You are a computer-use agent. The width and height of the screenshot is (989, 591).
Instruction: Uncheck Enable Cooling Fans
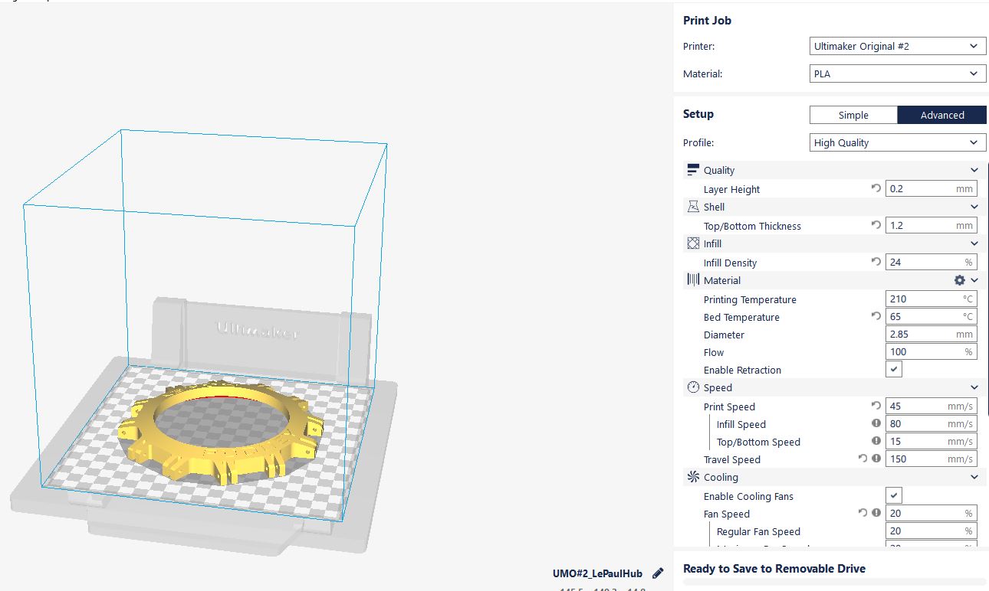pos(894,496)
